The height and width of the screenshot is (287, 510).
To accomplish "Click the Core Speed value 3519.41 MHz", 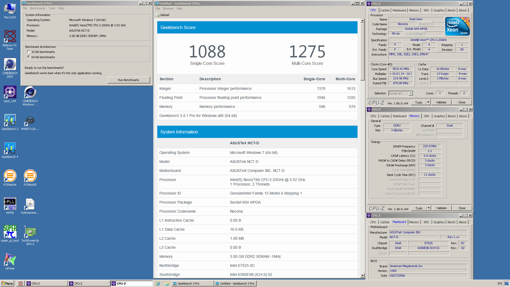I will coord(401,69).
